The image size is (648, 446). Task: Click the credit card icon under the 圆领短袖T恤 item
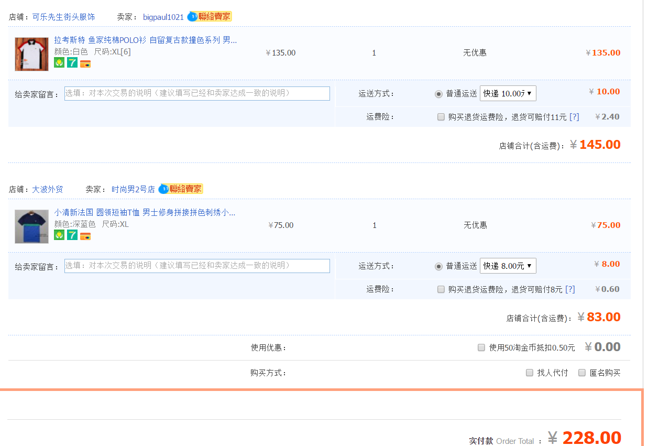tap(85, 236)
